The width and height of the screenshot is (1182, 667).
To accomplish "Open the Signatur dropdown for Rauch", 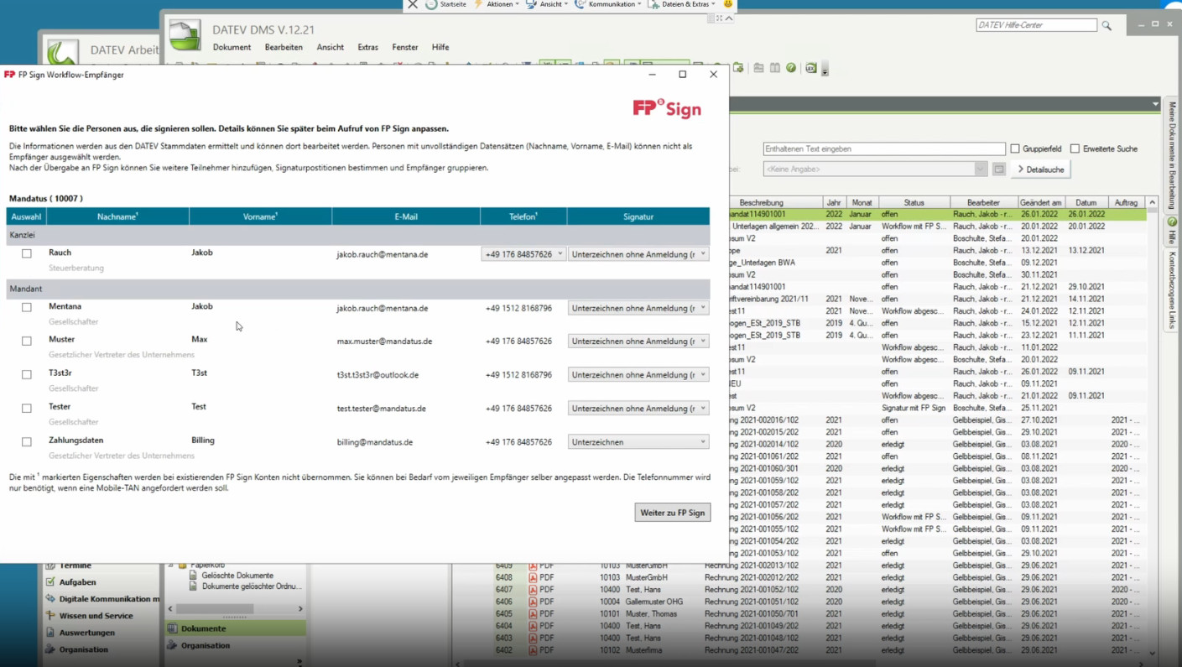I will pyautogui.click(x=638, y=253).
